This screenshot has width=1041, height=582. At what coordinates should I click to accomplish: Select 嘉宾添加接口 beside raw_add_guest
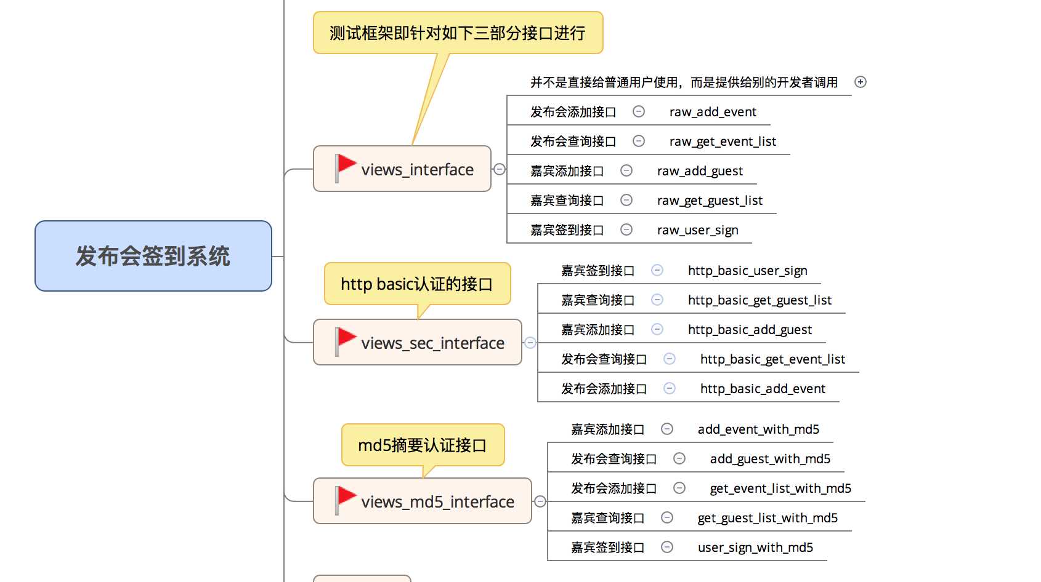click(x=567, y=171)
